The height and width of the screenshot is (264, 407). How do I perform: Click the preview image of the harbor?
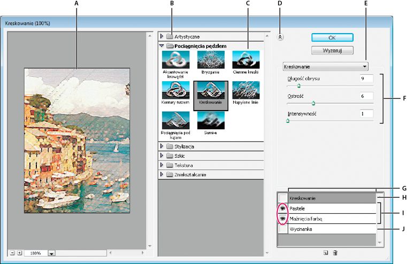77,141
